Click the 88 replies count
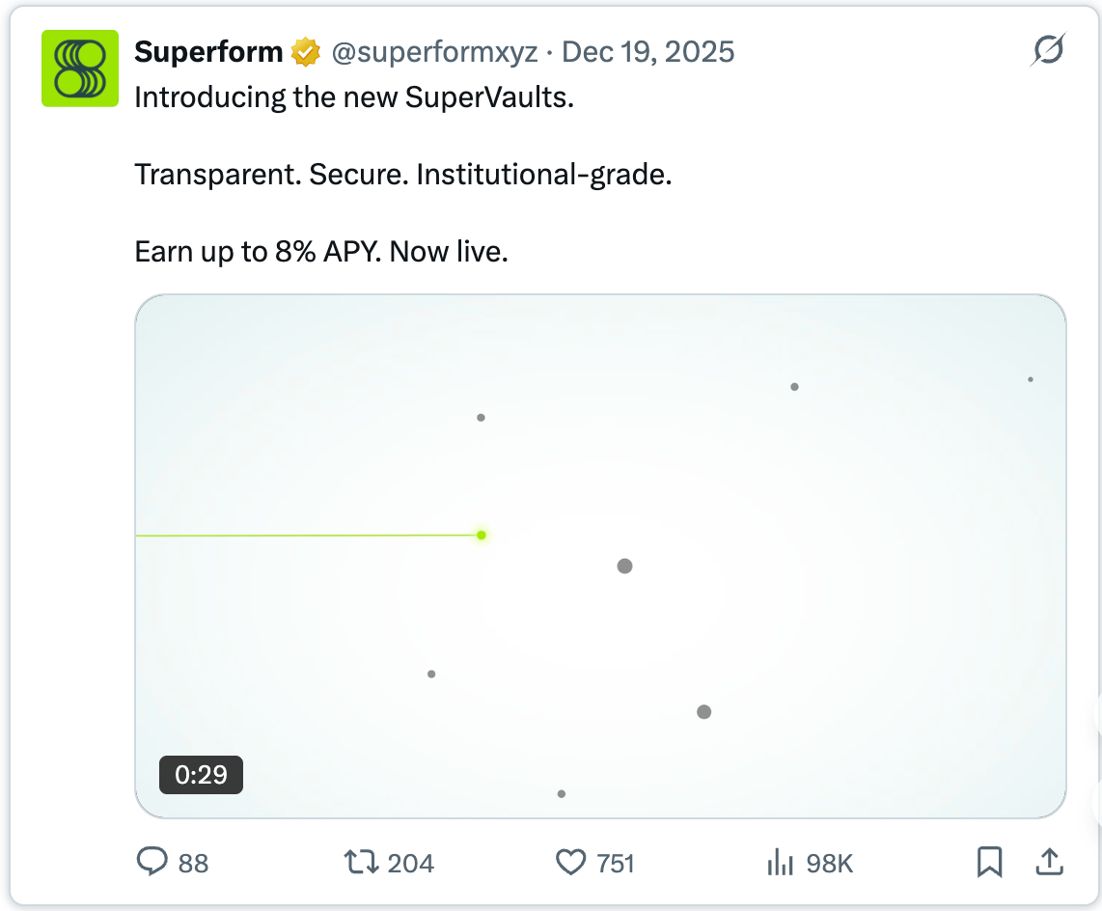 point(193,863)
